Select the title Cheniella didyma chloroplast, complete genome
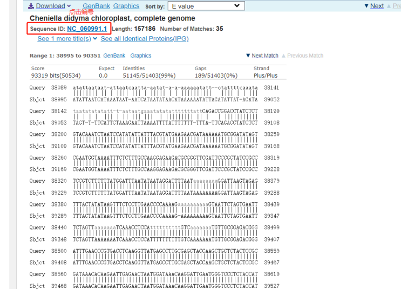 point(112,18)
